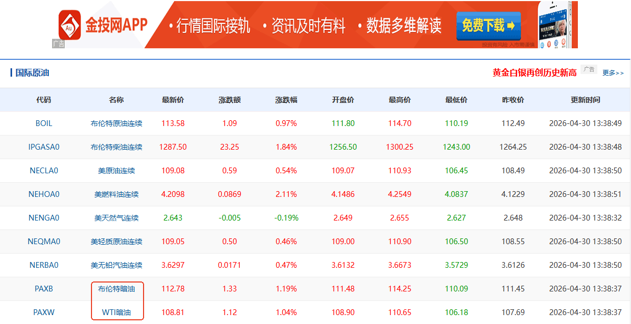Click the -0.19% change for NENGA0

[286, 218]
